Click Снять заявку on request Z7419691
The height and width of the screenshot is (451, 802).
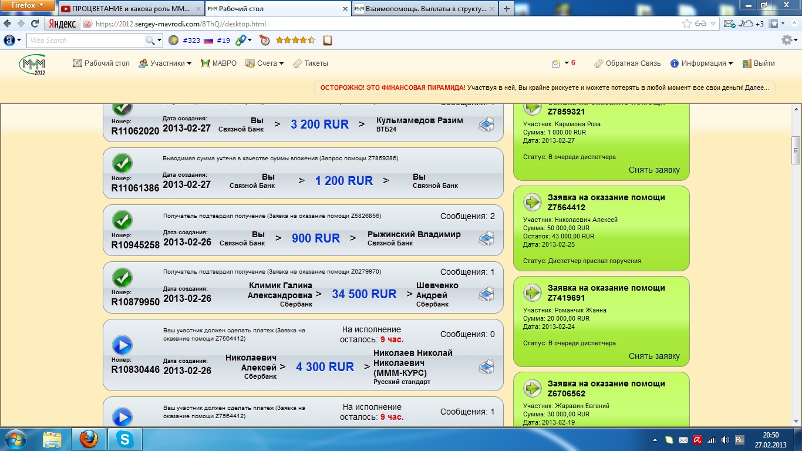(654, 356)
